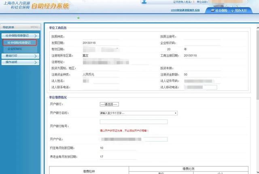Image resolution: width=259 pixels, height=174 pixels.
Task: Expand the 操作说明 menu section
Action: tap(20, 62)
